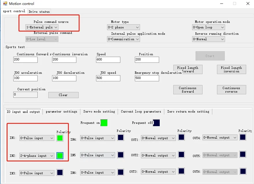This screenshot has width=254, height=184.
Task: Click the JOG acceleration field
Action: pyautogui.click(x=25, y=78)
